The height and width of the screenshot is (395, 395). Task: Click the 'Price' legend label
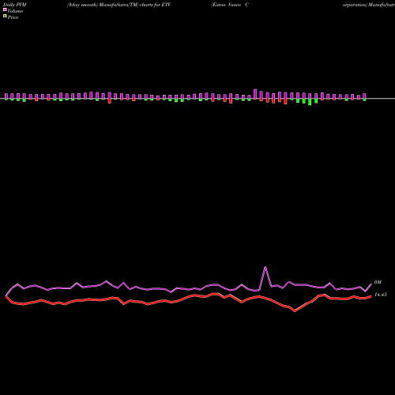click(13, 17)
